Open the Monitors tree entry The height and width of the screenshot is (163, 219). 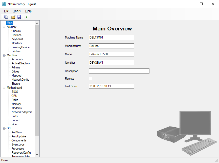pos(17,43)
